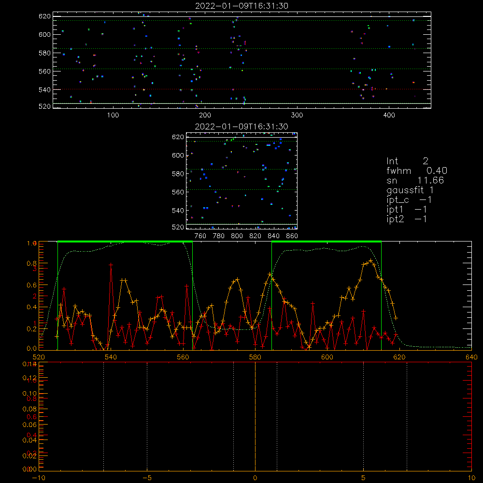Click the tallest red peak near 540 in the profile plot
Viewport: 483px width, 483px height.
click(x=111, y=265)
